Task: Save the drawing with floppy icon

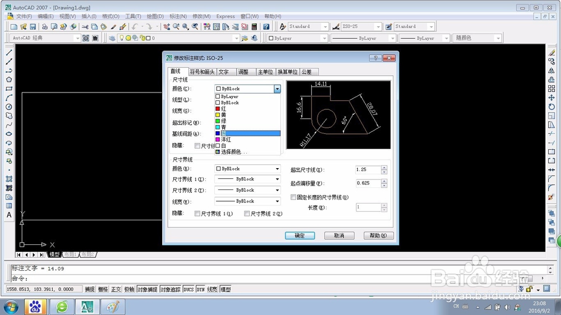Action: (33, 26)
